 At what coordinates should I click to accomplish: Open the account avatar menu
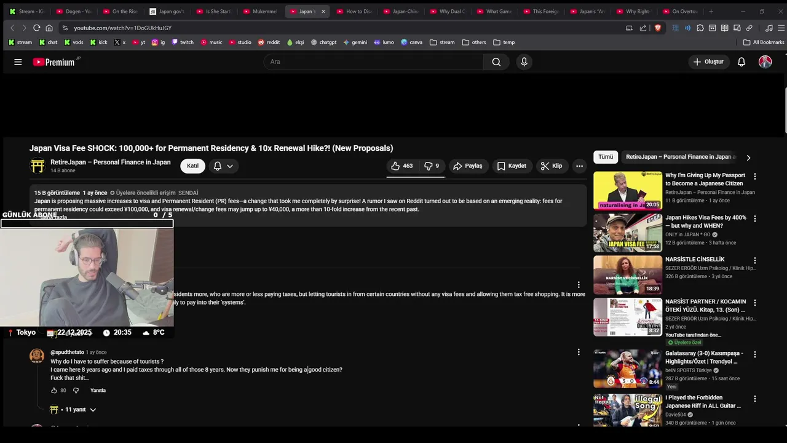(x=765, y=62)
